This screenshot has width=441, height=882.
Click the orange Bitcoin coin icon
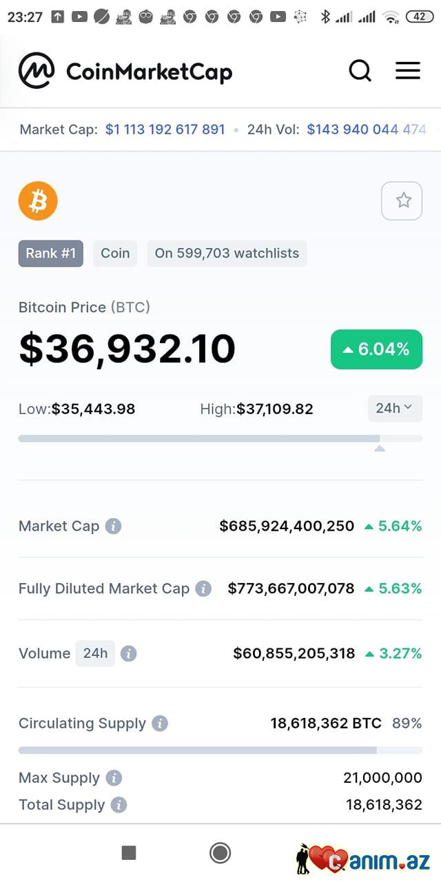click(x=38, y=201)
